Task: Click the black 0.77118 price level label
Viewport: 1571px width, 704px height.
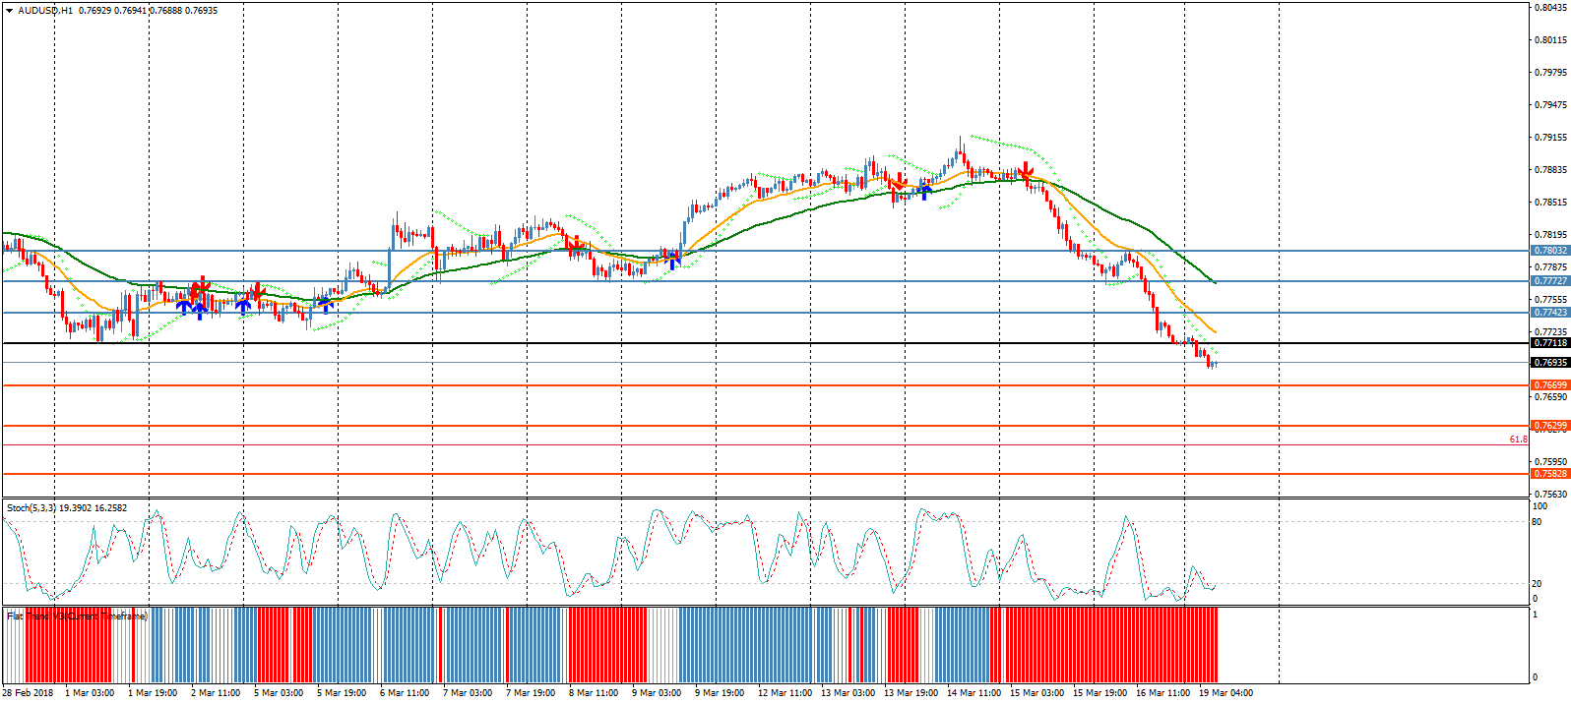Action: pyautogui.click(x=1549, y=343)
